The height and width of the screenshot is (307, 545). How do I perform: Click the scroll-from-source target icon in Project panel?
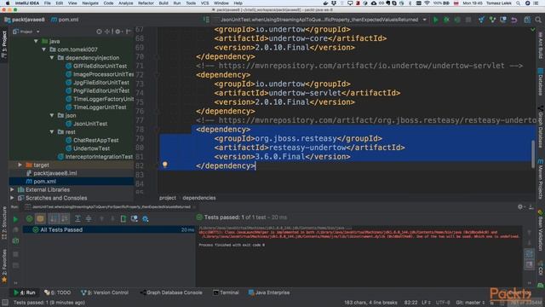[x=99, y=32]
